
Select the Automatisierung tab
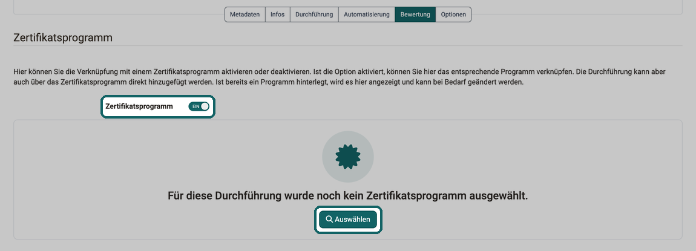click(x=367, y=14)
